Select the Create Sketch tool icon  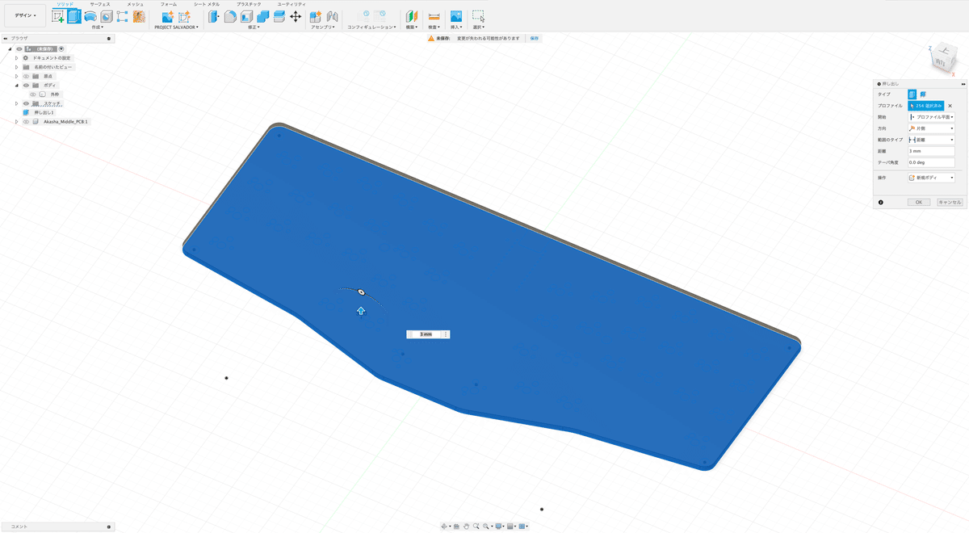tap(57, 16)
